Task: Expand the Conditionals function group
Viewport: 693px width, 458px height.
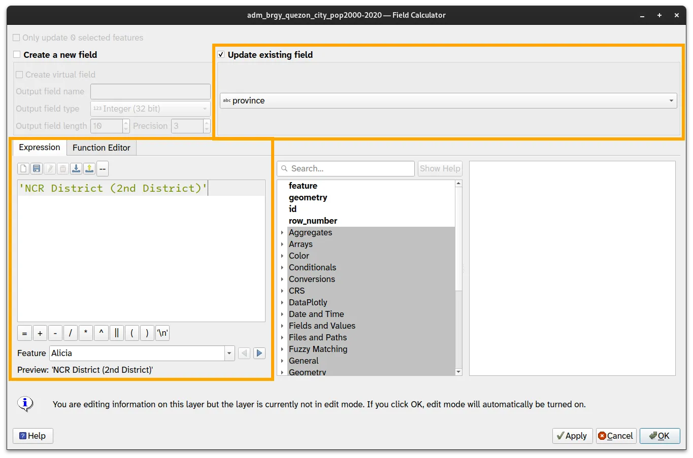Action: 282,267
